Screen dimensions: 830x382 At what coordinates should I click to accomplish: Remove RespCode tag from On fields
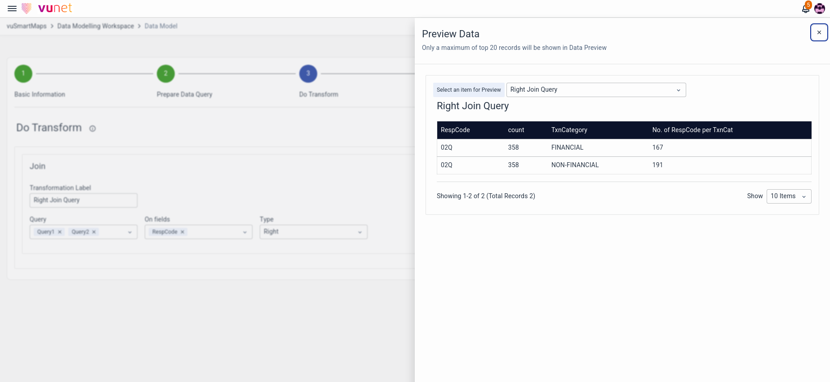(x=182, y=232)
